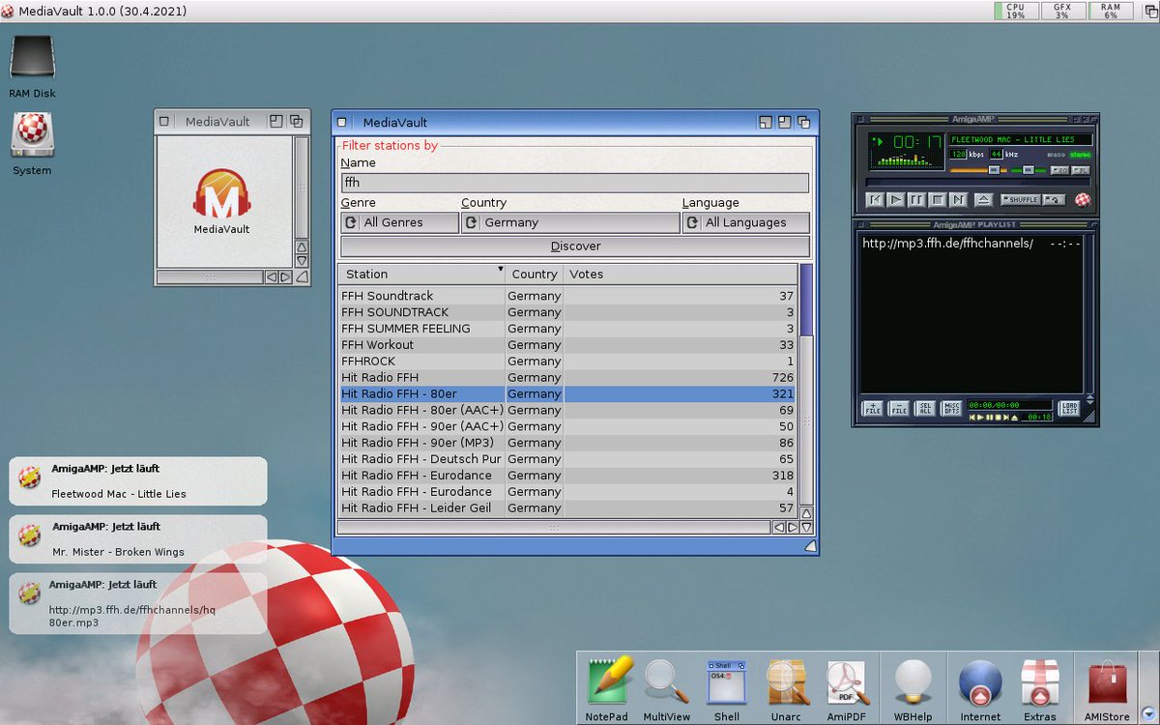
Task: Sort by the Country column header
Action: [x=535, y=275]
